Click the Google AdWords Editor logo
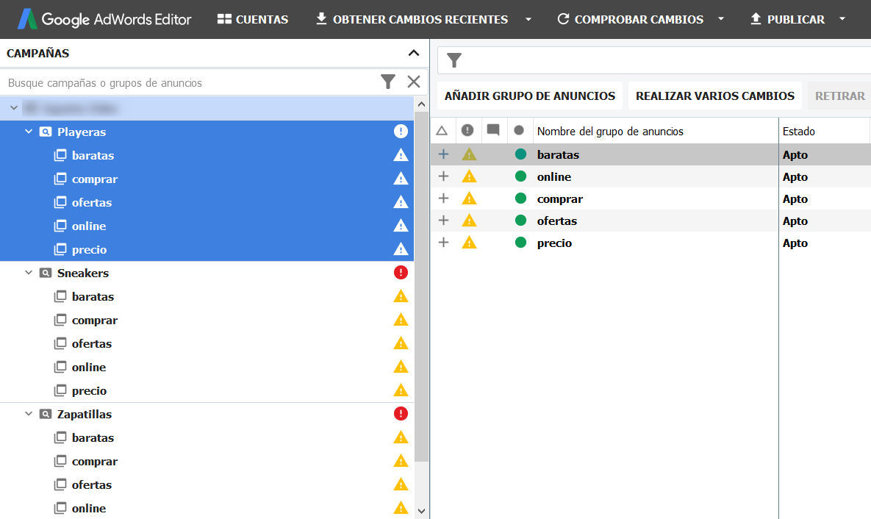The image size is (871, 519). [104, 19]
